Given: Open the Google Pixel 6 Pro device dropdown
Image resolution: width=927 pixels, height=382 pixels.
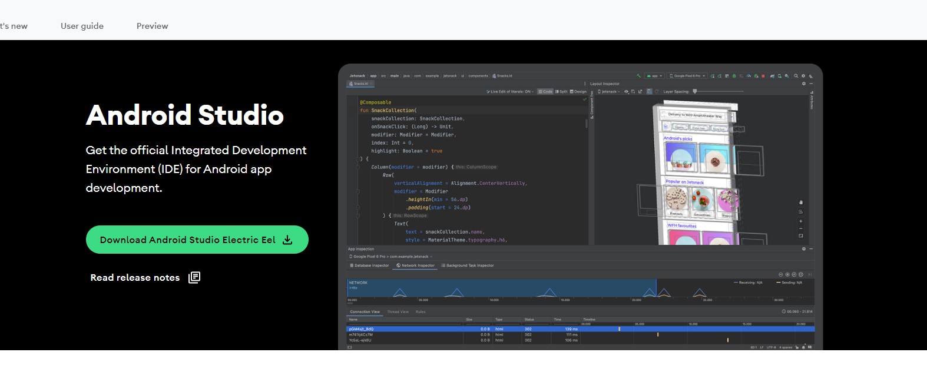Looking at the screenshot, I should 688,76.
